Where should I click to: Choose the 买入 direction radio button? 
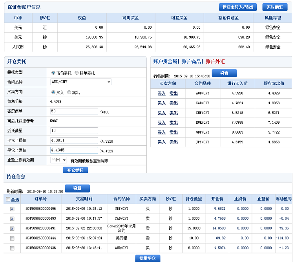53,92
